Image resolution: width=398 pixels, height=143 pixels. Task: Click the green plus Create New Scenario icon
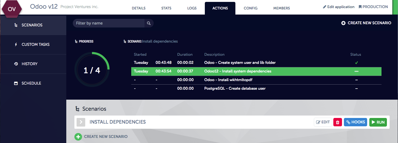(78, 137)
